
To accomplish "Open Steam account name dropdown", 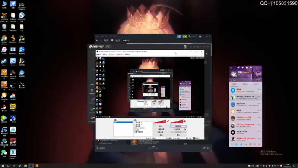I will (x=194, y=37).
